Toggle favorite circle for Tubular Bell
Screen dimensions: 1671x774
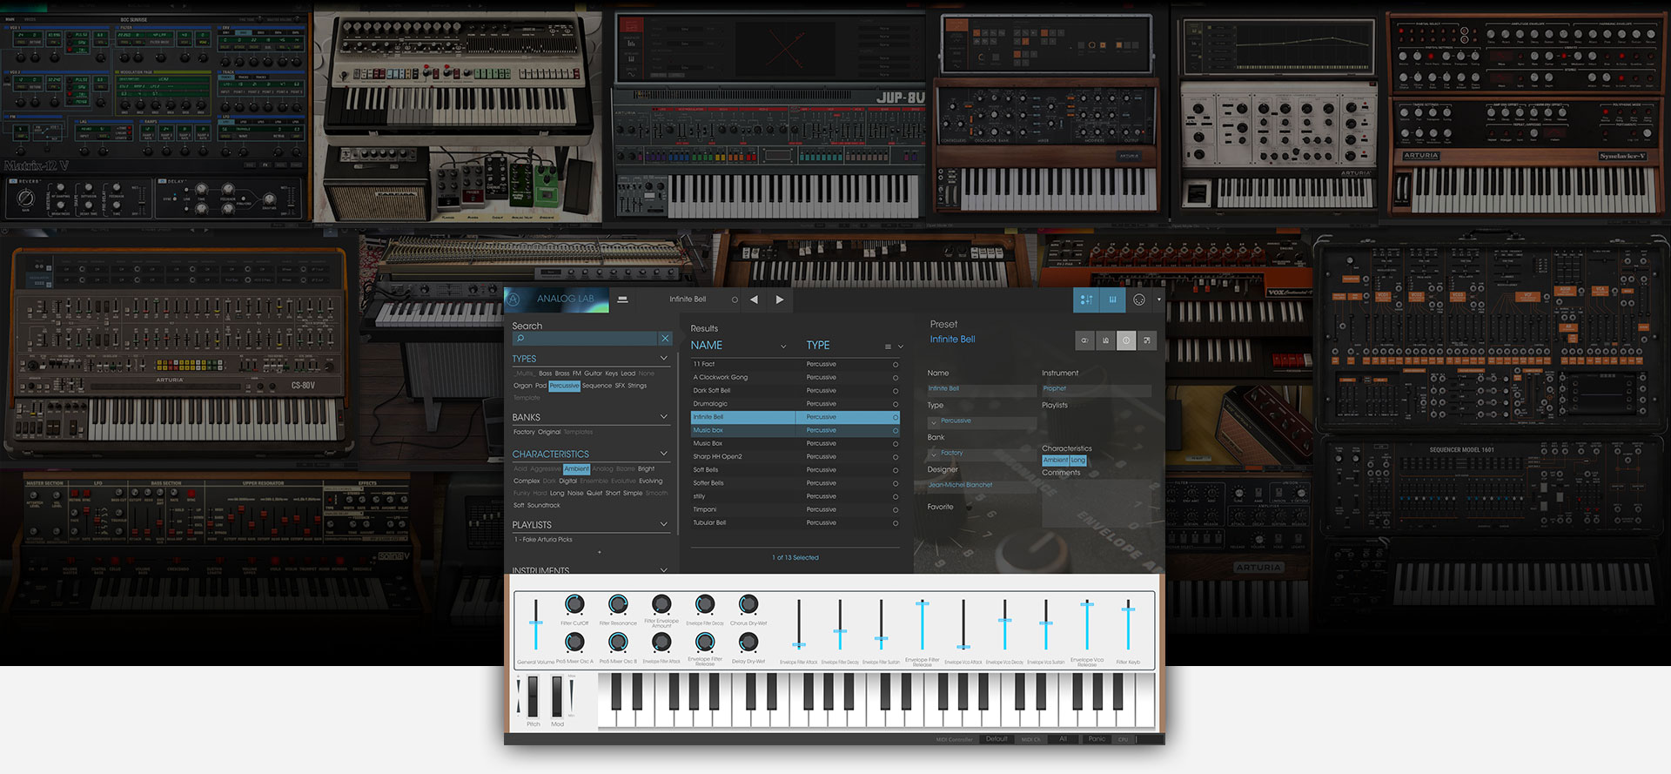point(896,523)
